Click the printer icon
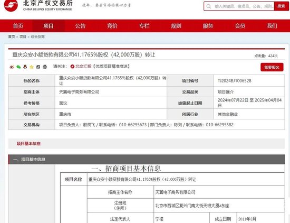 click(x=45, y=67)
